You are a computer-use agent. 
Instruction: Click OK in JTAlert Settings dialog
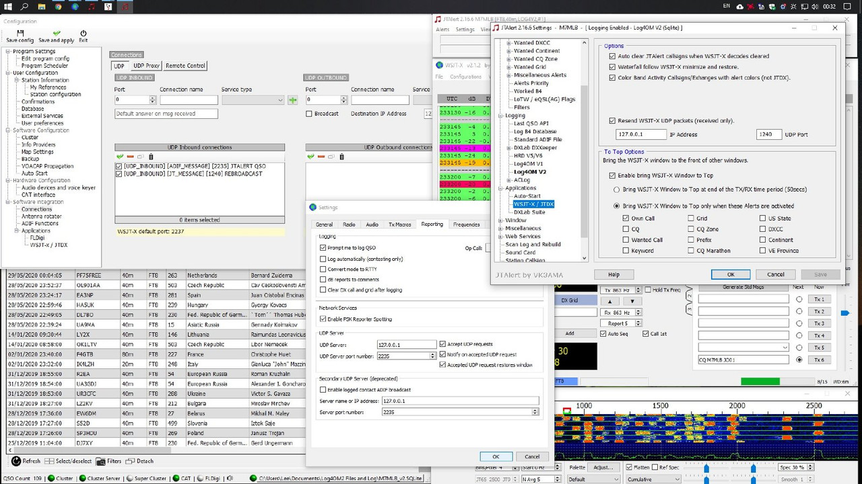pos(730,274)
